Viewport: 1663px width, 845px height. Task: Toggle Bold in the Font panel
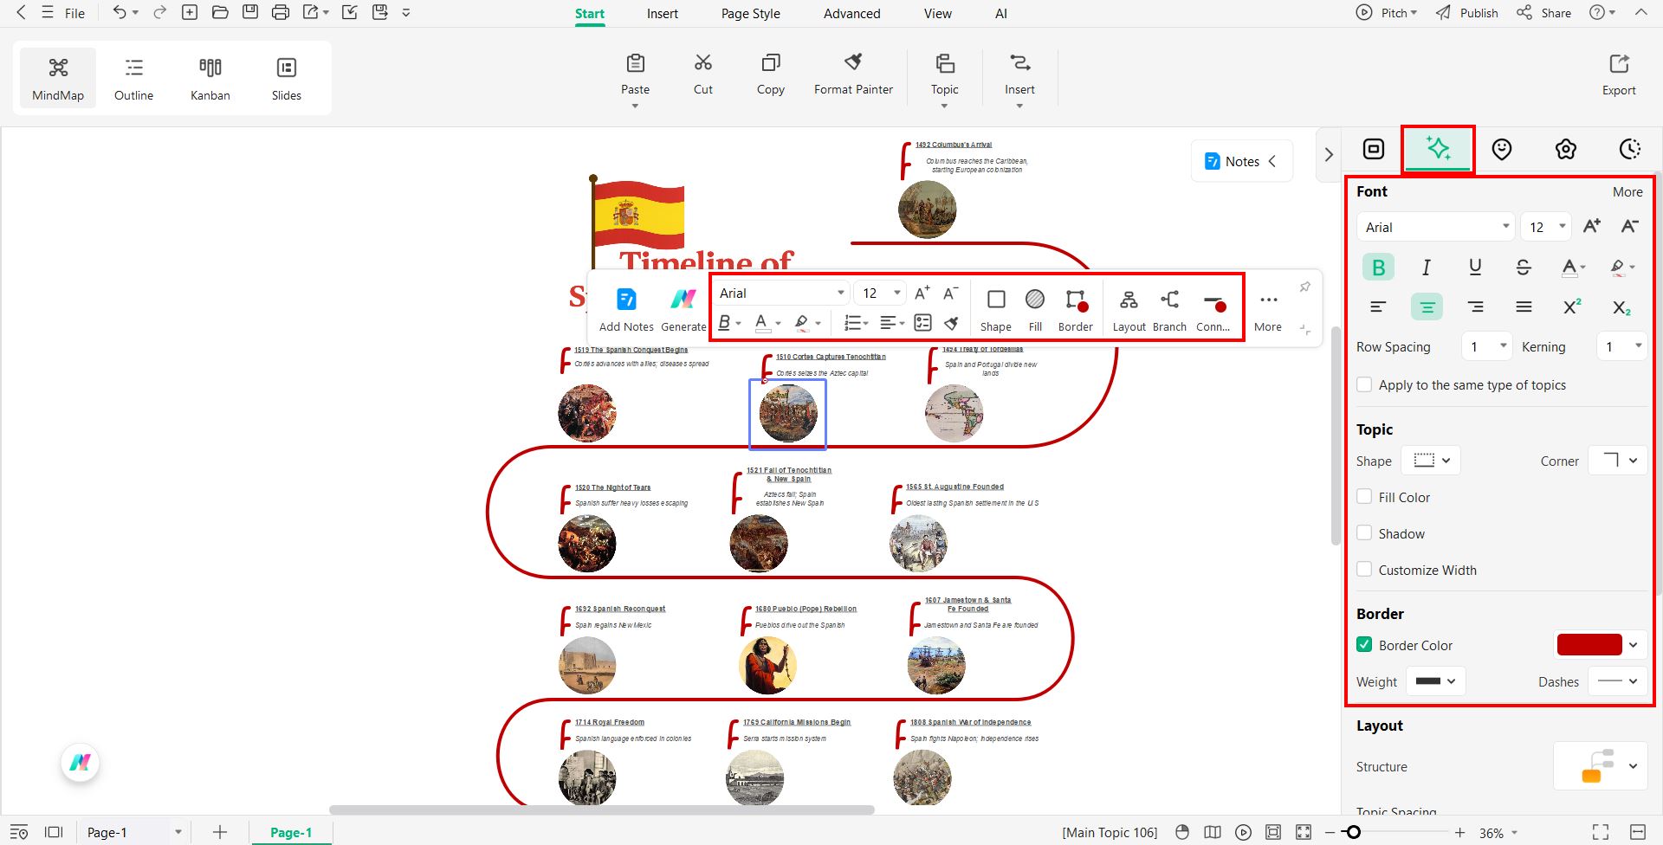1378,267
